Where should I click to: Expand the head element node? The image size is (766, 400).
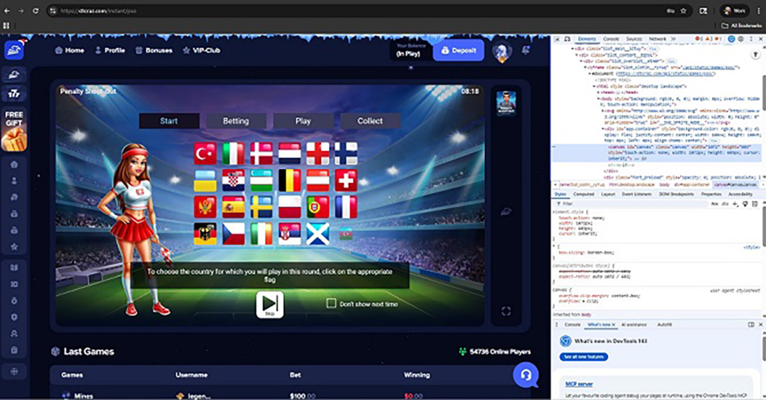pyautogui.click(x=599, y=92)
